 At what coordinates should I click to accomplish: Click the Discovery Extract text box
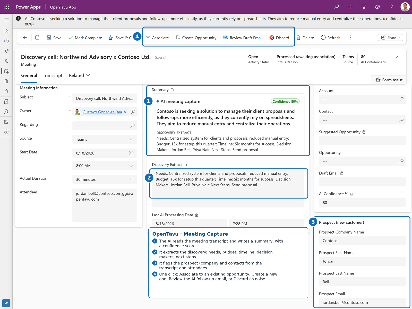228,188
